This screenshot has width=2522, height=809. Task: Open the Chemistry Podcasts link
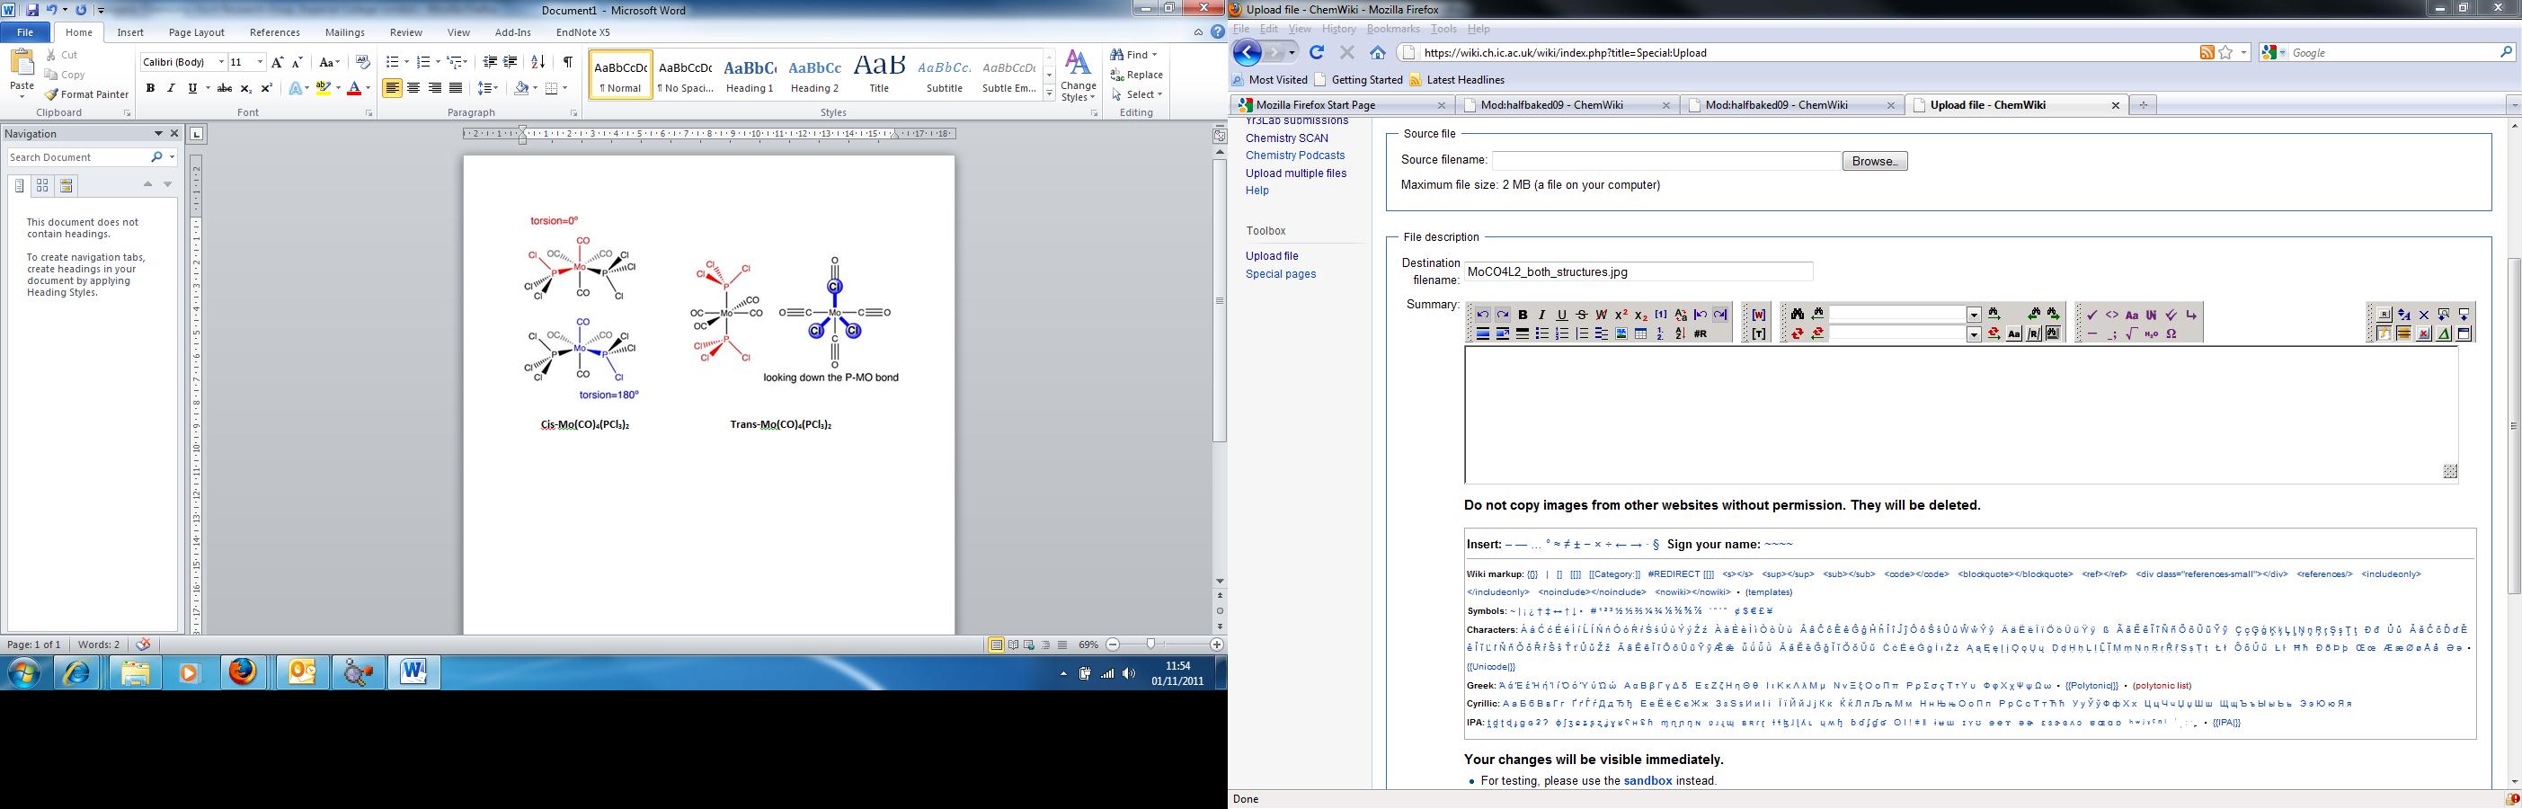click(x=1295, y=156)
